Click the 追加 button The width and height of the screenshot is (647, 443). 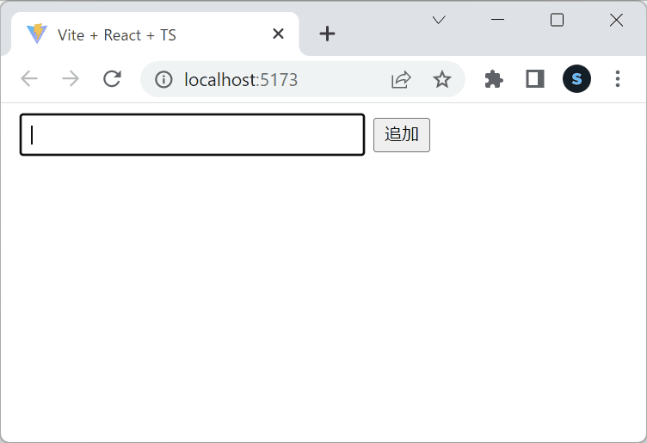(x=402, y=135)
